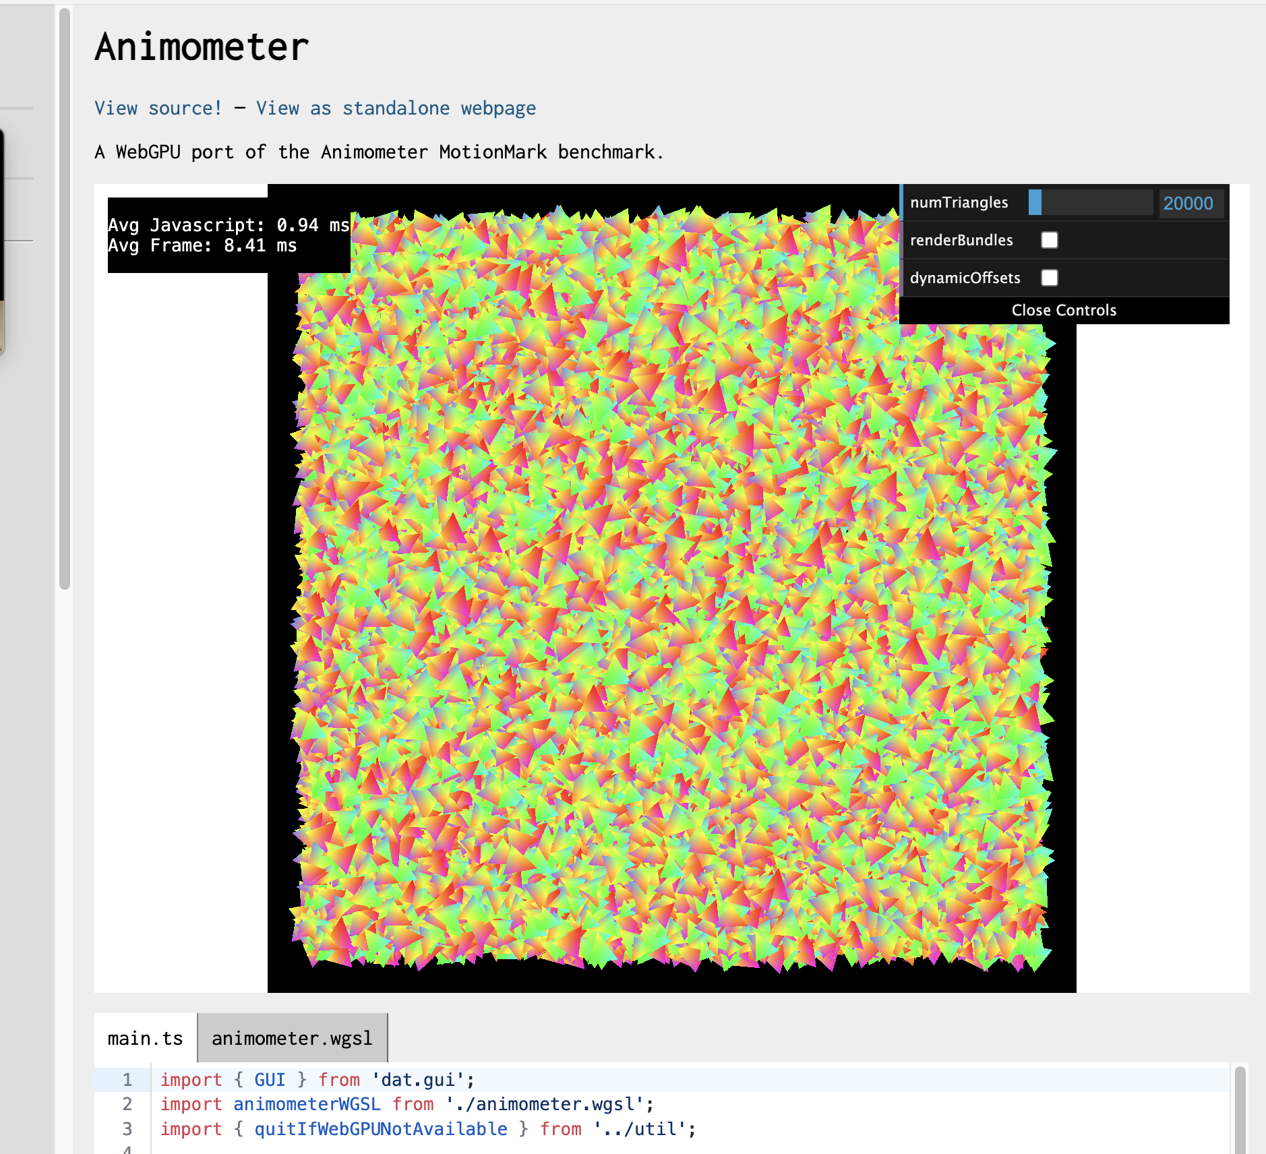Click the code editor's vertical scrollbar
Image resolution: width=1266 pixels, height=1154 pixels.
(x=1239, y=1109)
